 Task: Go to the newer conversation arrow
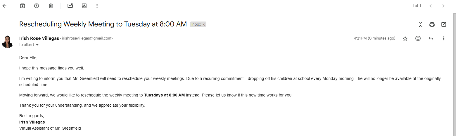pos(431,6)
